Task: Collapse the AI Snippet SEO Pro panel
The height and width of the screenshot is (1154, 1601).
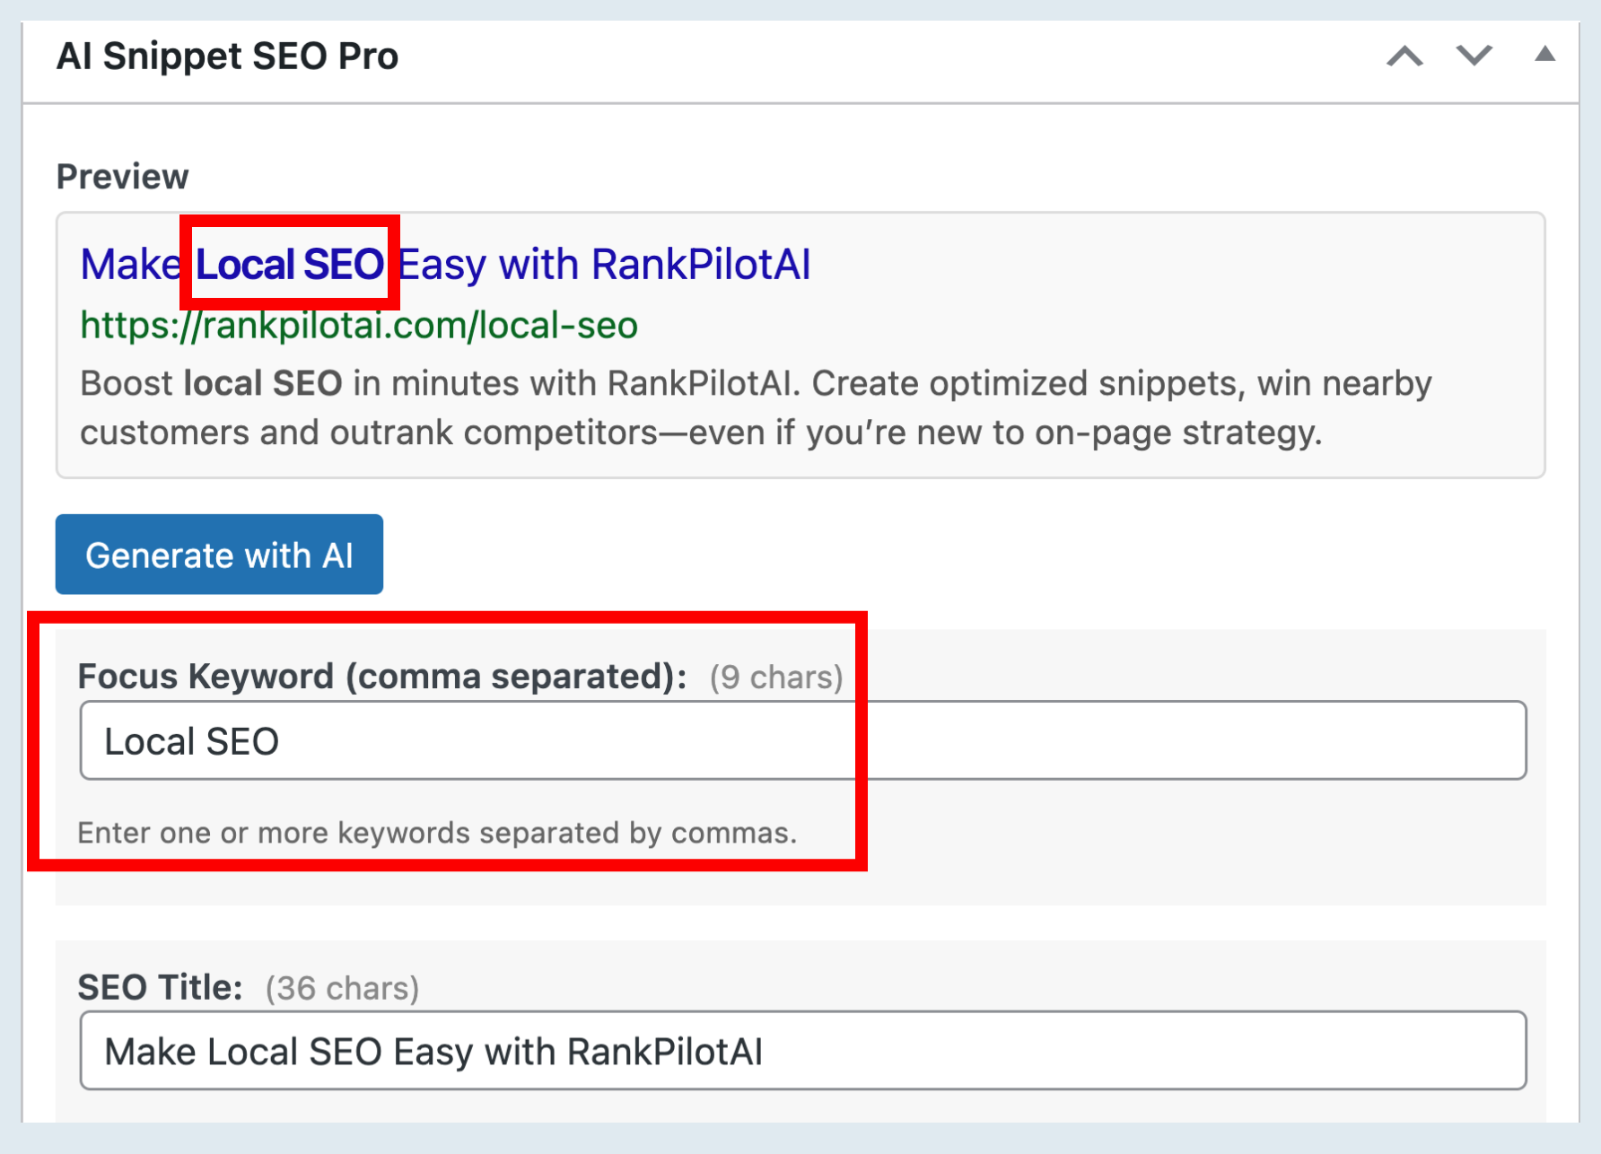Action: (x=1544, y=54)
